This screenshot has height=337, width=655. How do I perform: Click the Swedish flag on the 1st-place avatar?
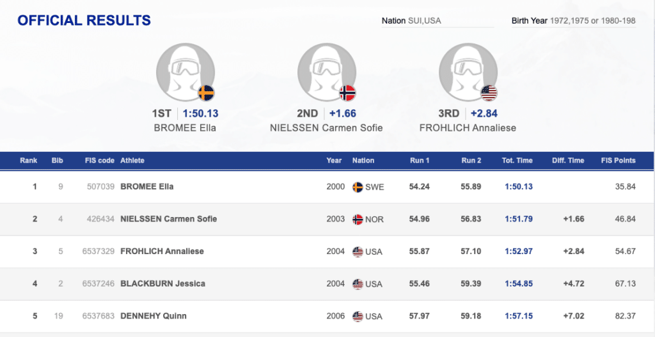tap(206, 93)
